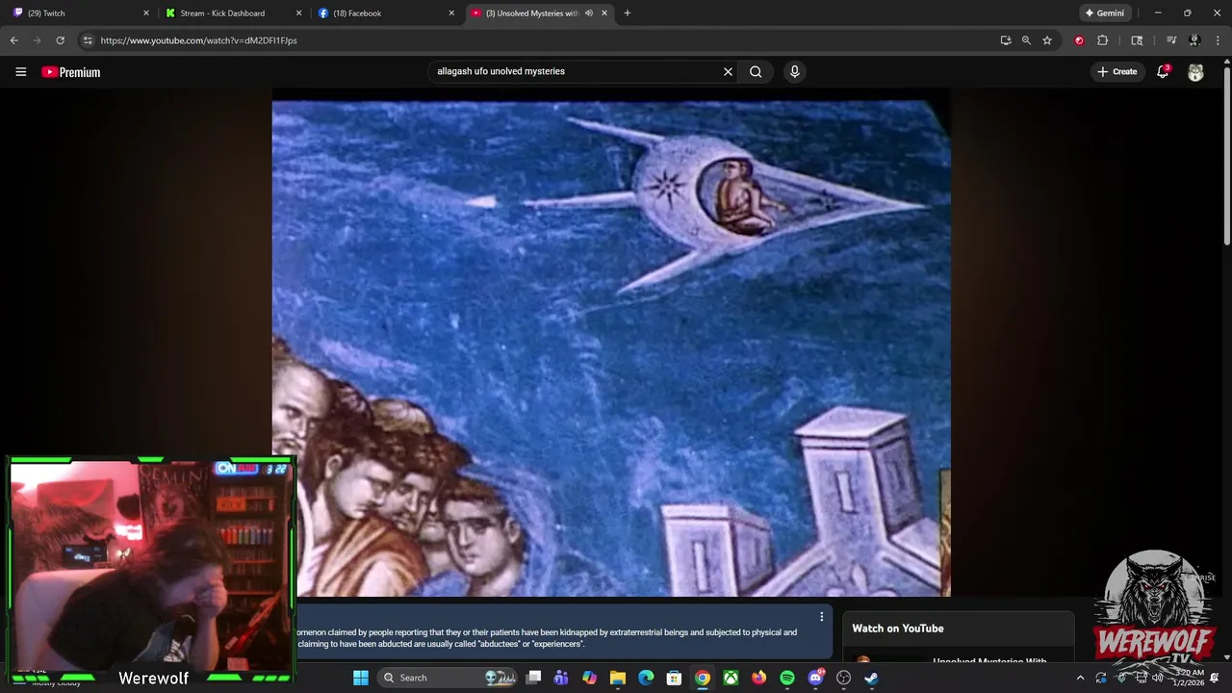This screenshot has width=1232, height=693.
Task: Open Gemini in Chrome
Action: click(1104, 13)
